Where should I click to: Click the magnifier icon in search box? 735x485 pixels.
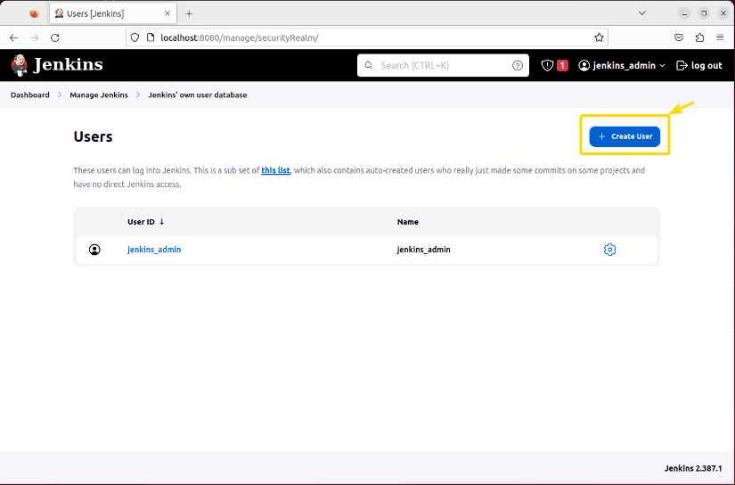[369, 66]
